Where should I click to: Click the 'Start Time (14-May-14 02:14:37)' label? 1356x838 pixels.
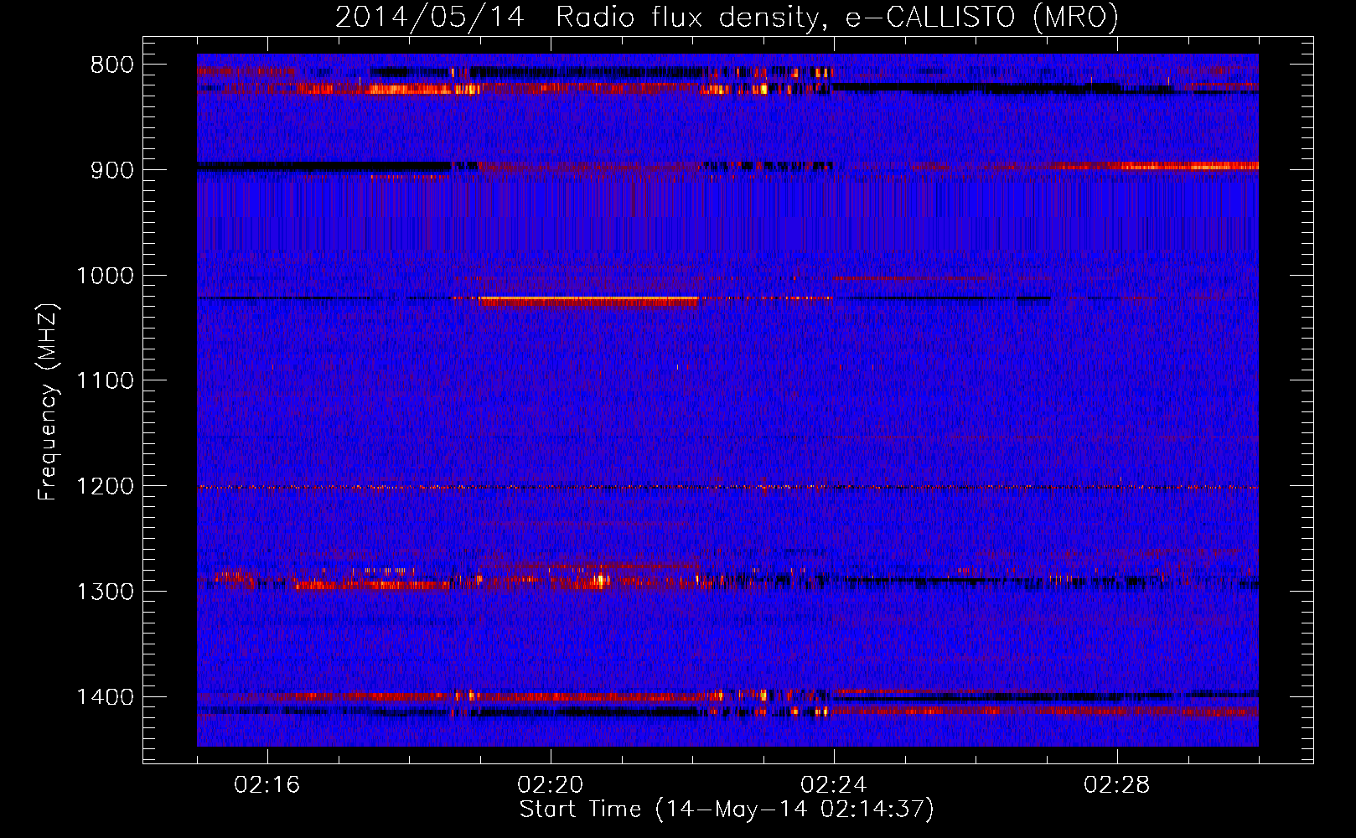(x=727, y=810)
